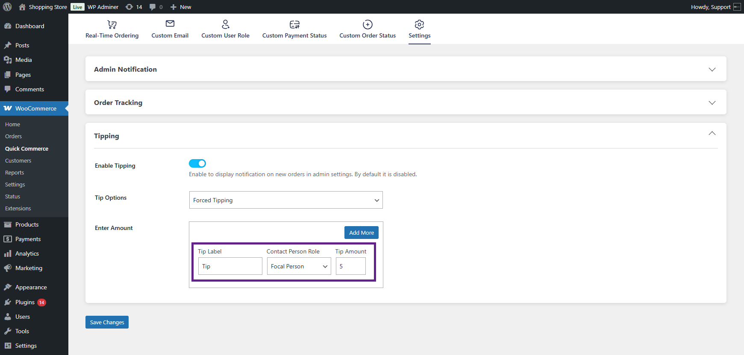The image size is (744, 355).
Task: Collapse the Tipping section chevron
Action: [x=712, y=134]
